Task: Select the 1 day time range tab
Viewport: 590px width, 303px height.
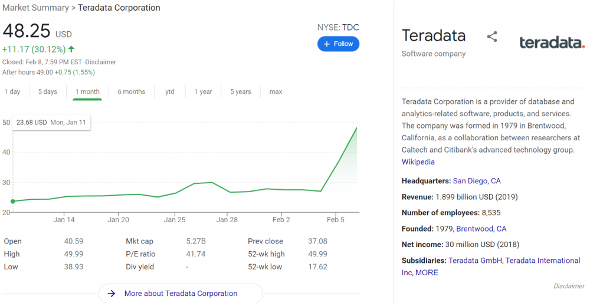Action: pos(12,91)
